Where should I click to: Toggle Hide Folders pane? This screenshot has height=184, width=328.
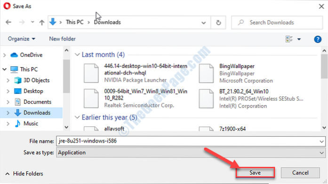pos(24,174)
